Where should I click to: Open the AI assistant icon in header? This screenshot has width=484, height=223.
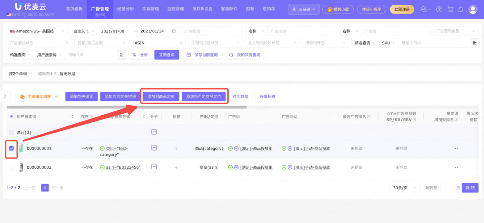(423, 9)
